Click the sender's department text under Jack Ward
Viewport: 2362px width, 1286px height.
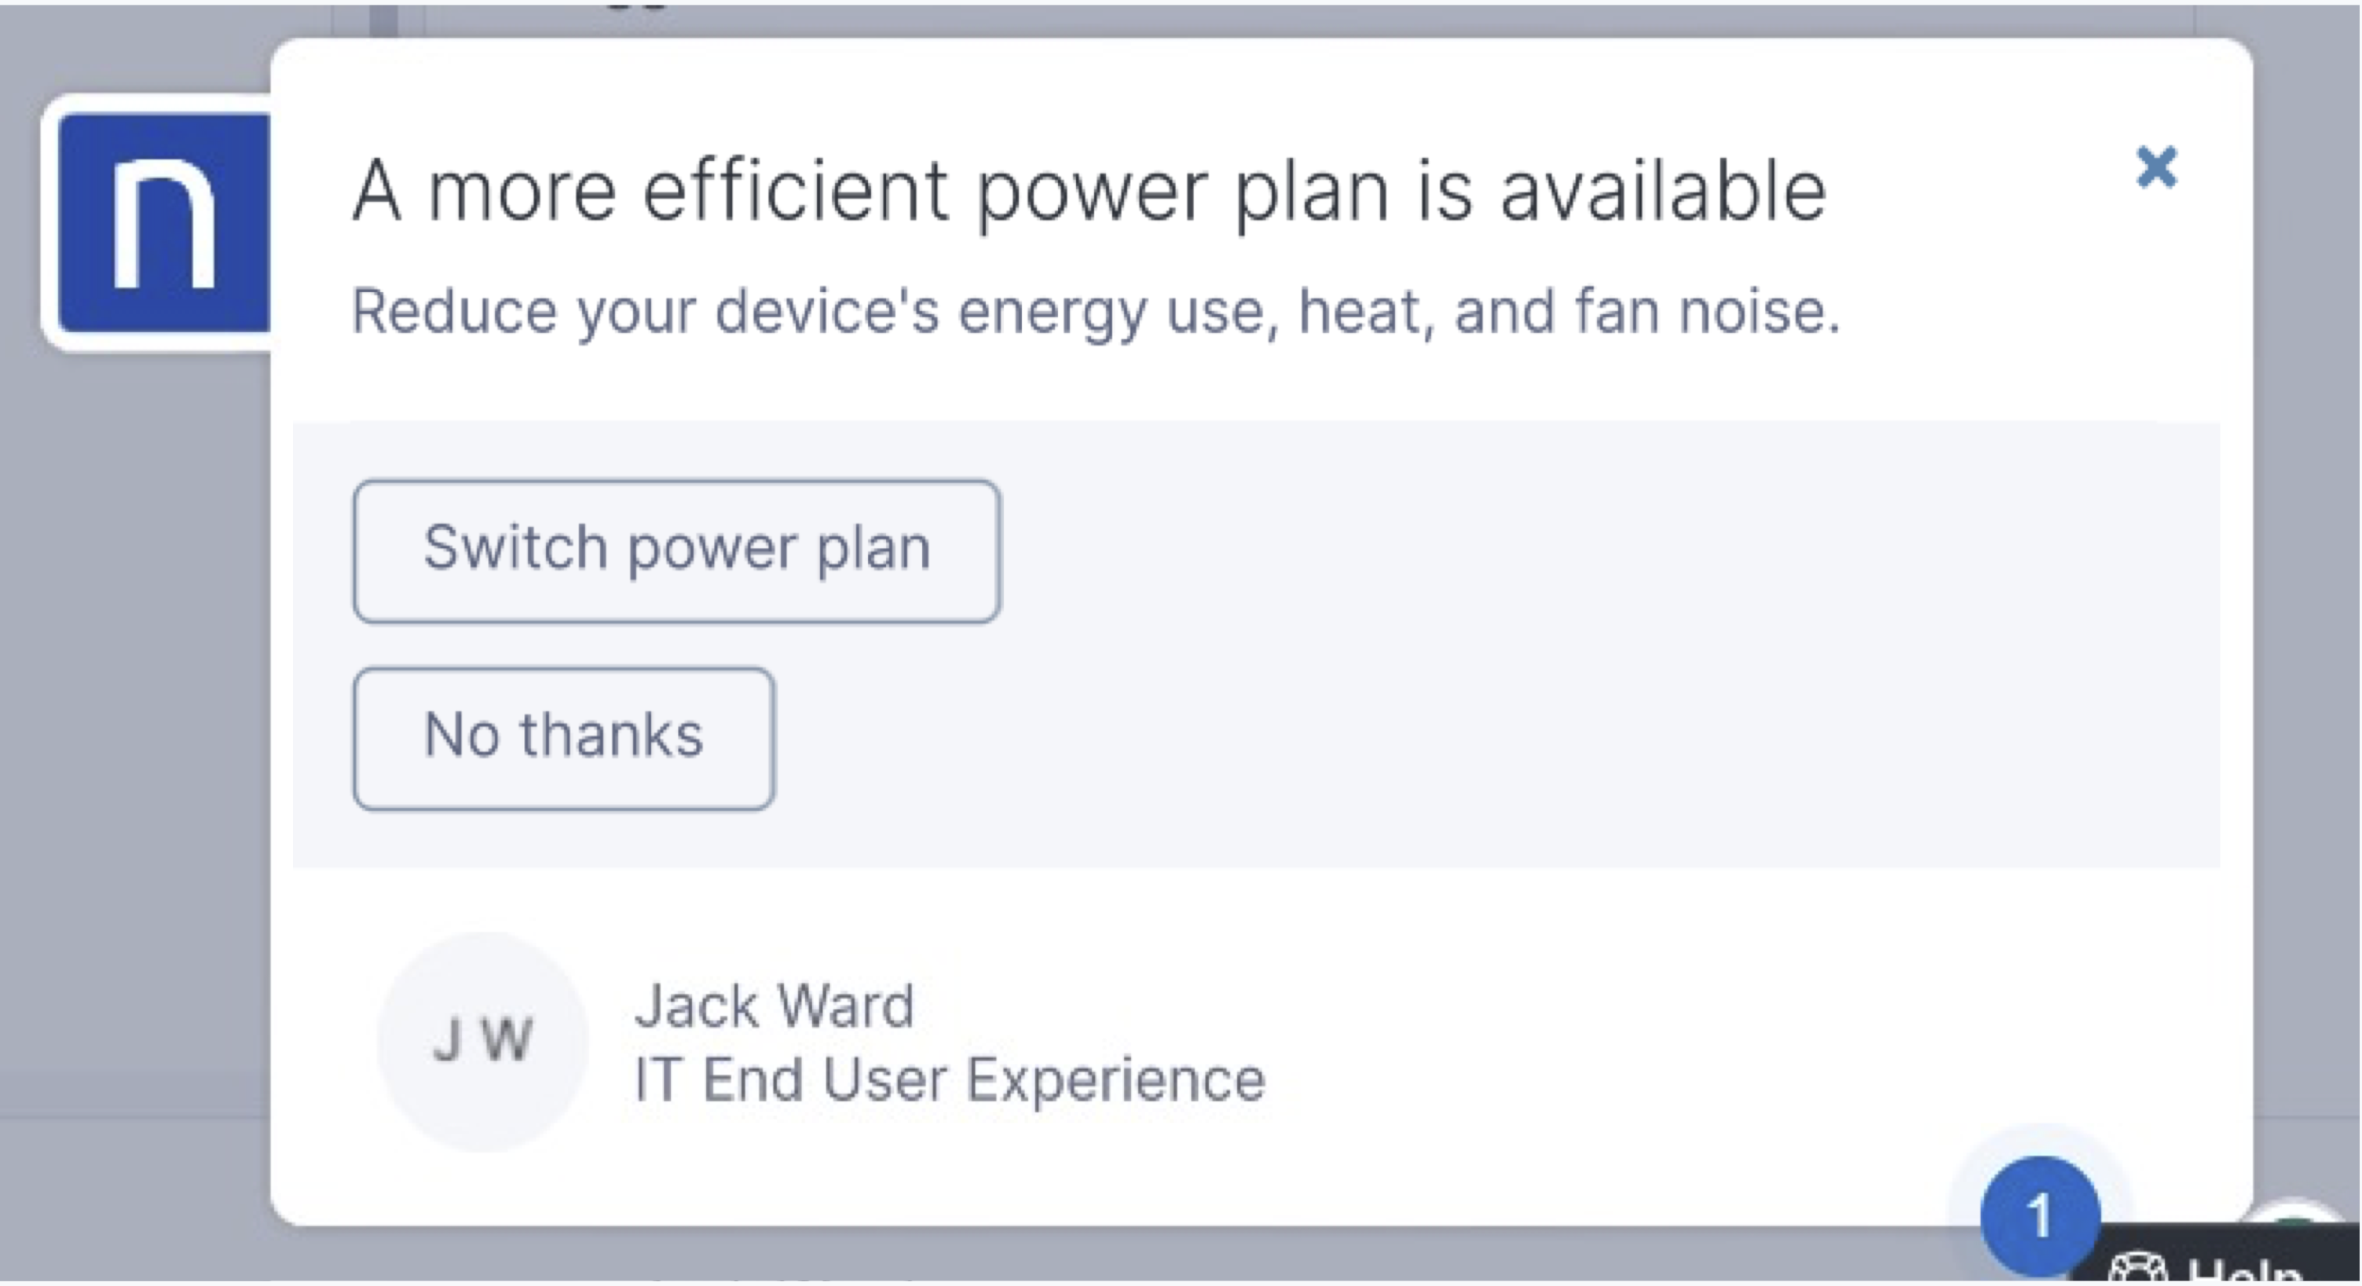[949, 1079]
